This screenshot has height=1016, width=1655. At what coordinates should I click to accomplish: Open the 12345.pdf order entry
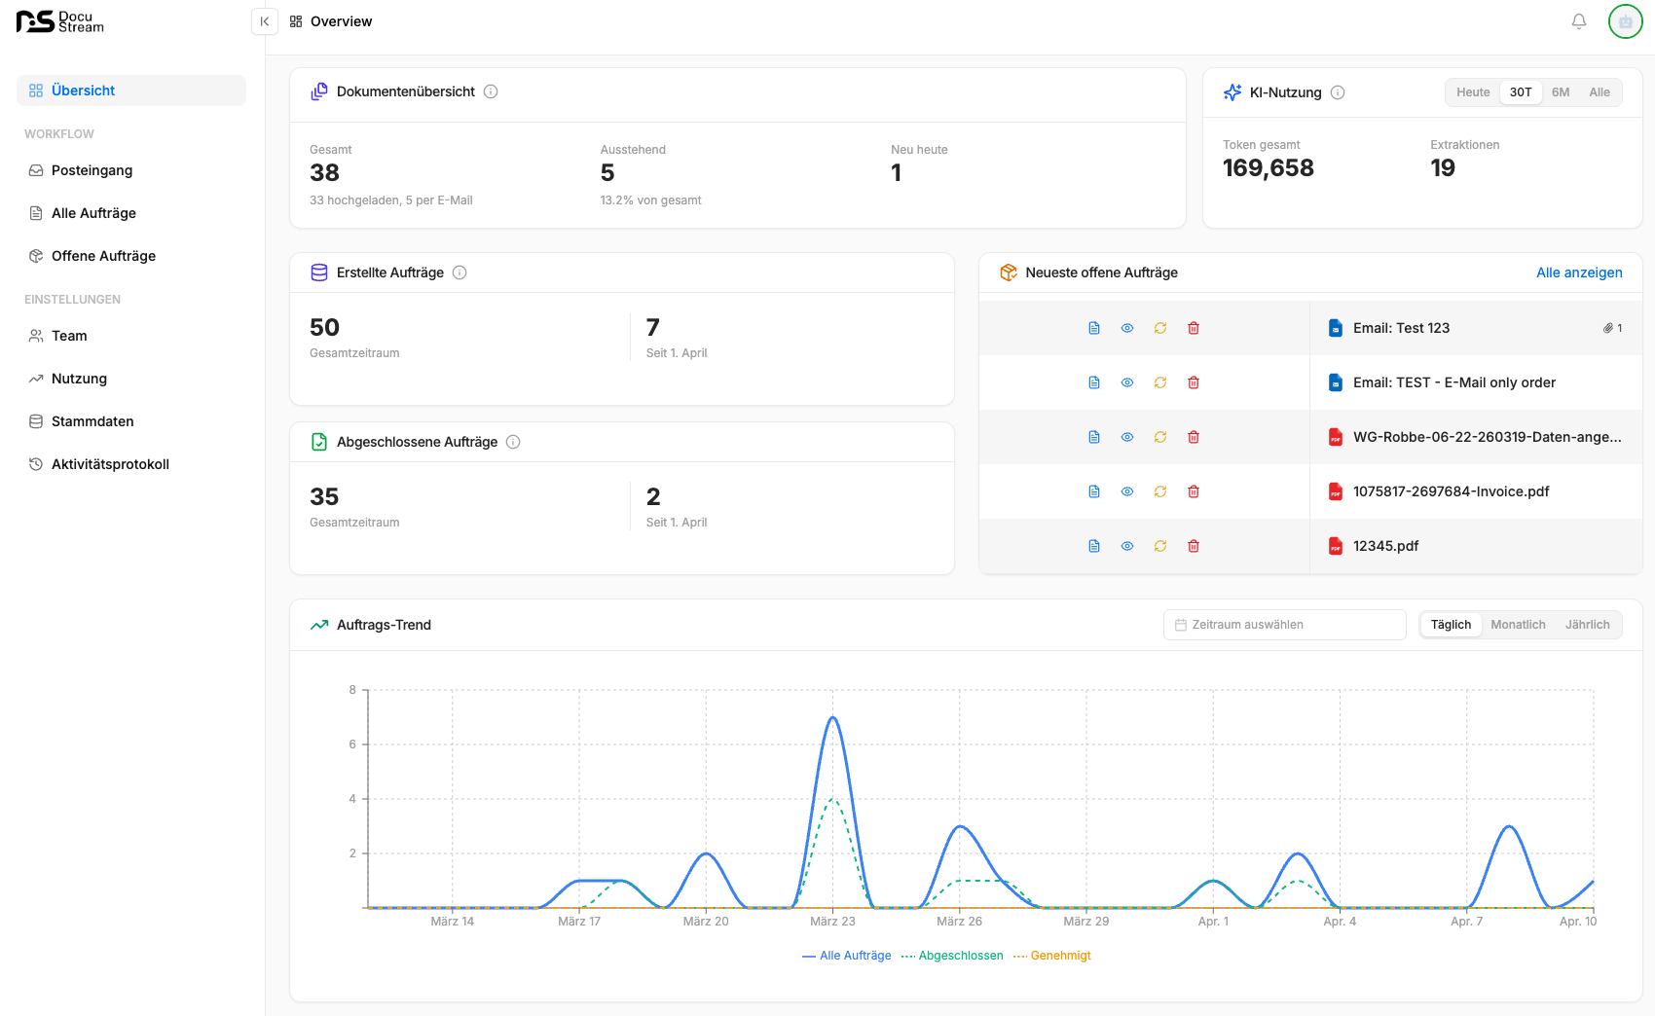[x=1385, y=546]
